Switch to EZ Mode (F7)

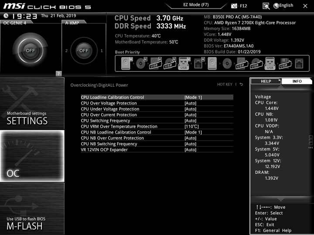(x=196, y=5)
